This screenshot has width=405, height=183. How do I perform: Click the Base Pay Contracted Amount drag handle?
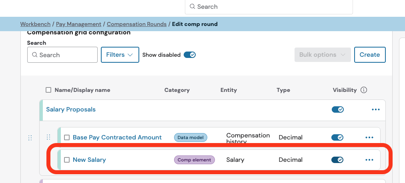click(x=48, y=137)
